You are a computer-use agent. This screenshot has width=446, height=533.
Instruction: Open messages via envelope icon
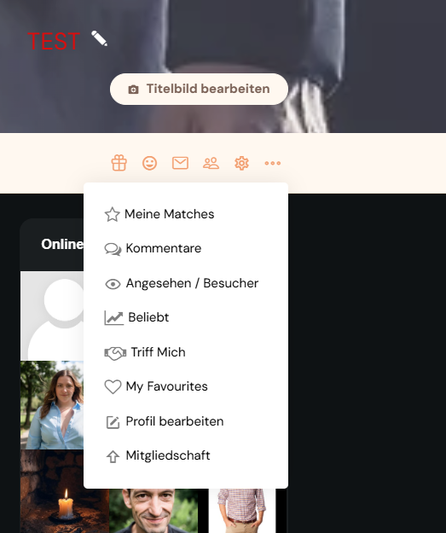[x=180, y=163]
